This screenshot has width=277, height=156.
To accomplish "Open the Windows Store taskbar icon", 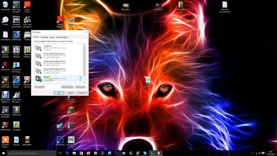I will tap(81, 153).
